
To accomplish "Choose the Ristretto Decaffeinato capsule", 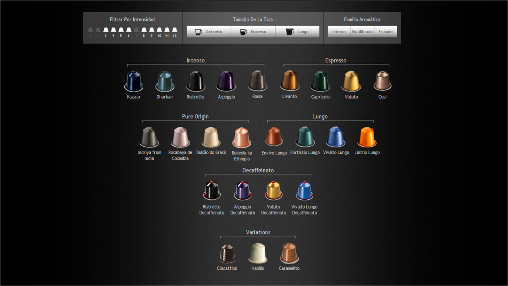I will tap(212, 190).
